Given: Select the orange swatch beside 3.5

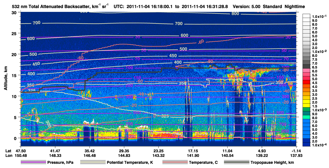Looking at the screenshot, I should pyautogui.click(x=307, y=90).
